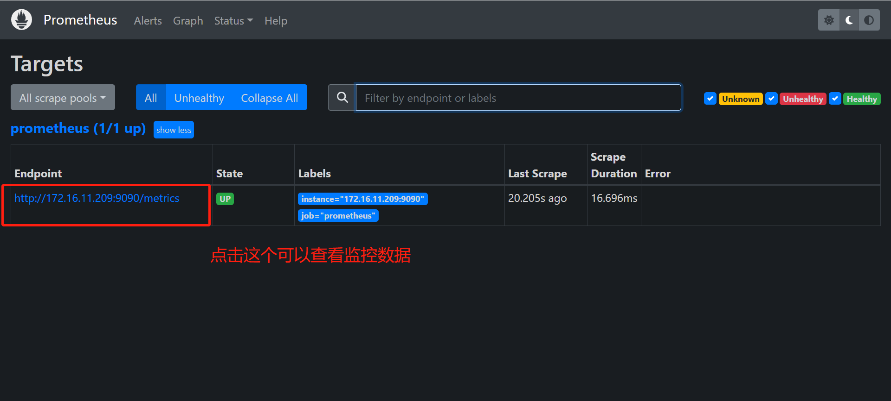Screen dimensions: 891x401
Task: Uncheck the Unhealthy filter checkbox
Action: coord(771,99)
